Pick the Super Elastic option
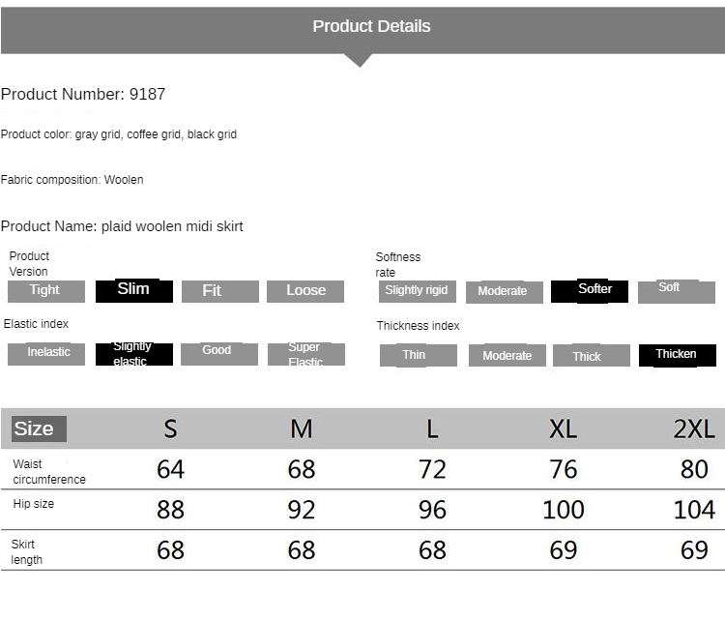Viewport: 725px width, 620px height. [x=306, y=354]
